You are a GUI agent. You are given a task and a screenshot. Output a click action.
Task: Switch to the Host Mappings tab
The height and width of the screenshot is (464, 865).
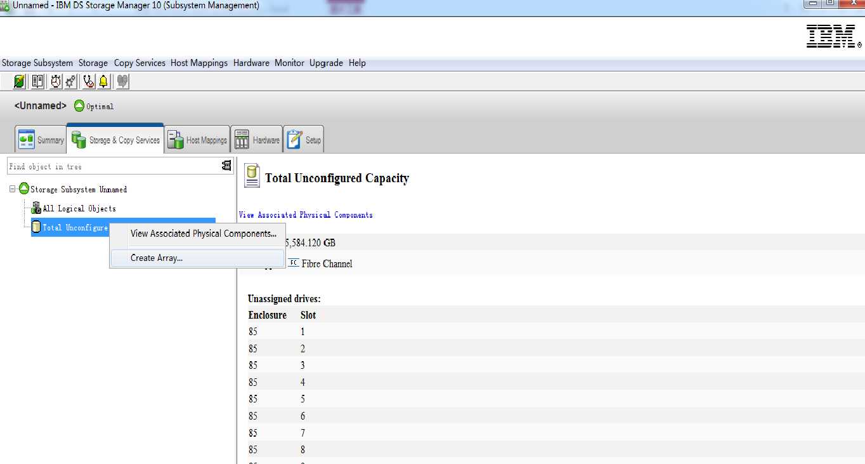[x=197, y=140]
